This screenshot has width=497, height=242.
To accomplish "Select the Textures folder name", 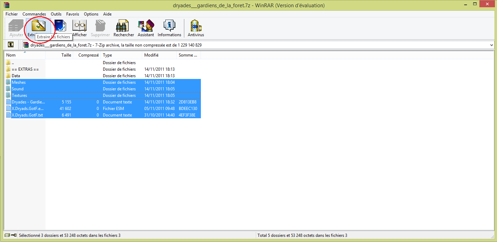I will click(19, 95).
